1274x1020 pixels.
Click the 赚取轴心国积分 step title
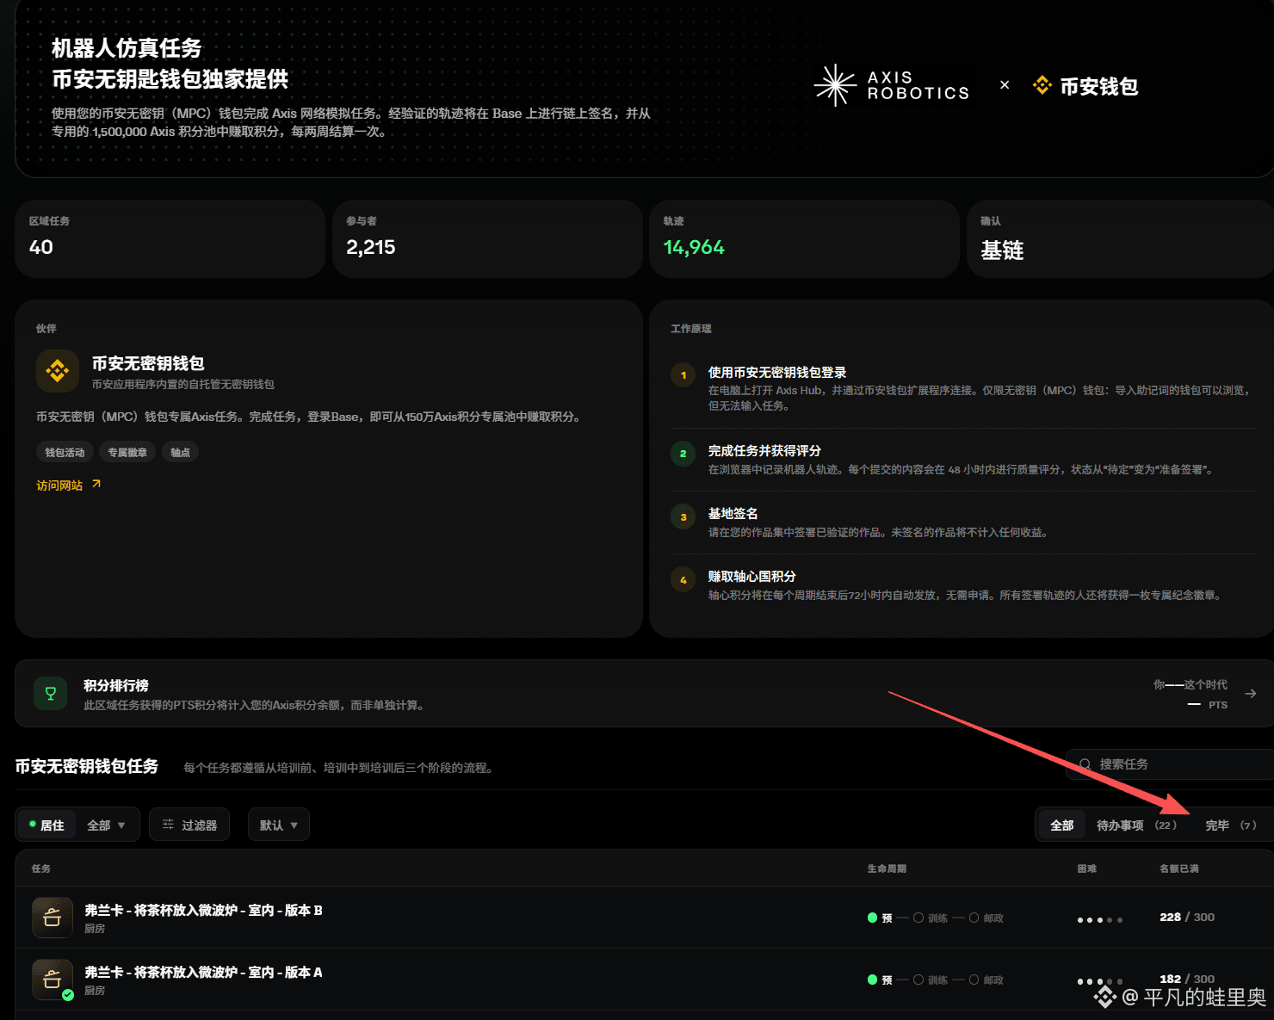point(751,576)
